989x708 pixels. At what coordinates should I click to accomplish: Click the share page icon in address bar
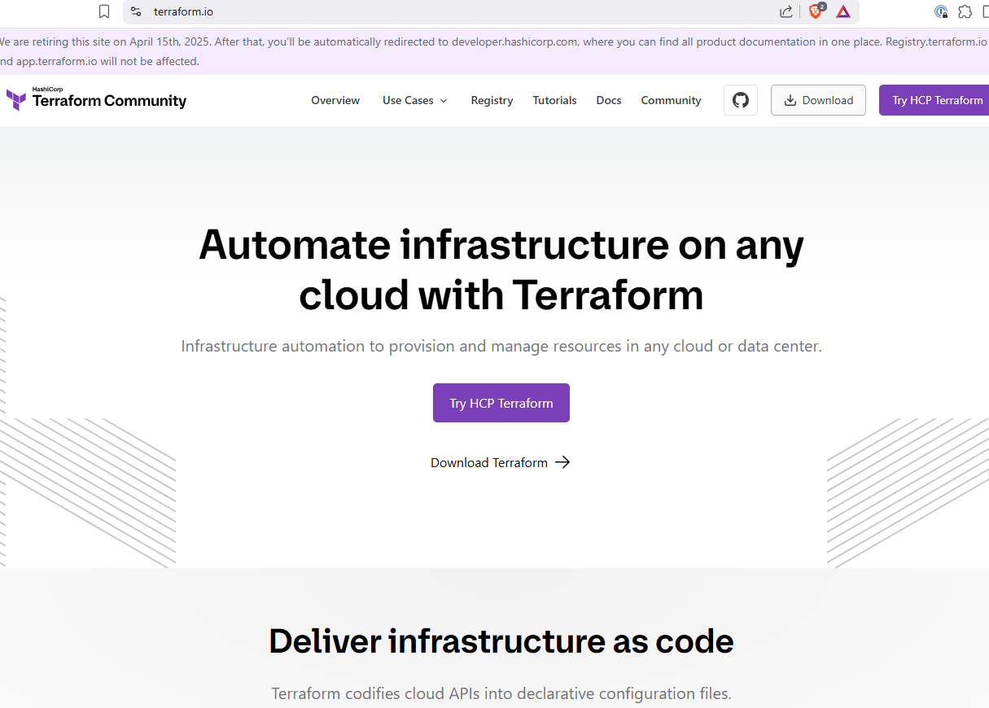[786, 11]
